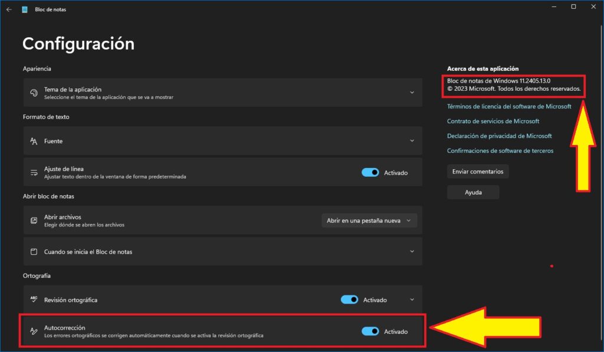
Task: Click the Ayuda button
Action: pos(473,192)
